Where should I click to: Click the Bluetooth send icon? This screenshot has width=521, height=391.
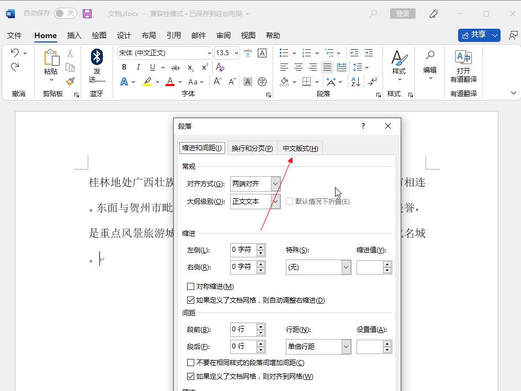[x=97, y=57]
